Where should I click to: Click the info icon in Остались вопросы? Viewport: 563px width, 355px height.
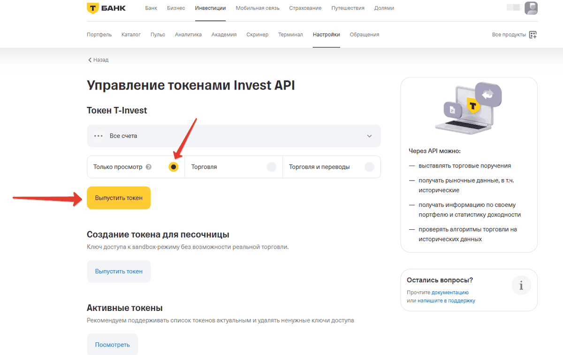(521, 285)
